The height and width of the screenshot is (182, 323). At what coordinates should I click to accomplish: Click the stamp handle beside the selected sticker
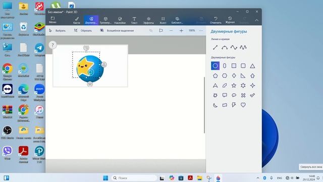104,65
